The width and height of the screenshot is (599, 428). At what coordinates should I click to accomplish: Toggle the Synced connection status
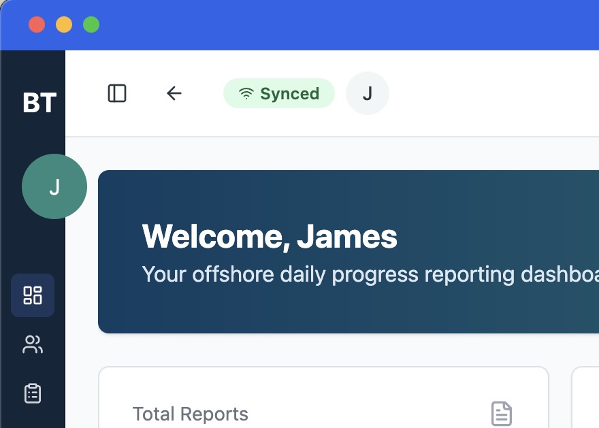(x=279, y=93)
